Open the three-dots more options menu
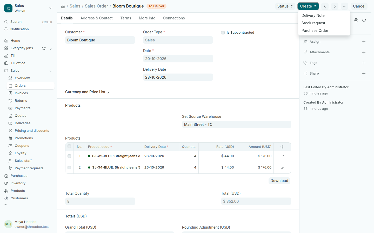The width and height of the screenshot is (374, 233). (345, 6)
